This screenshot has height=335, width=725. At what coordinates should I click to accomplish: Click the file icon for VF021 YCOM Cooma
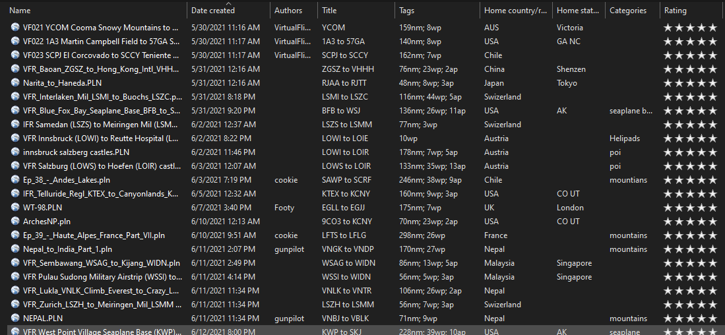(15, 28)
